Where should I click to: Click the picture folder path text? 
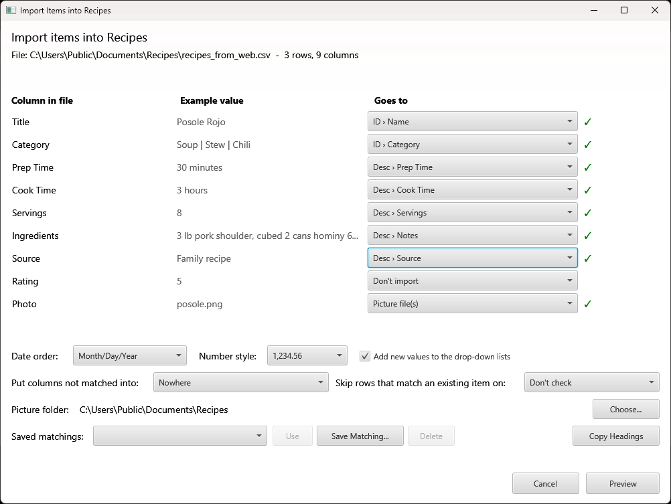point(153,410)
